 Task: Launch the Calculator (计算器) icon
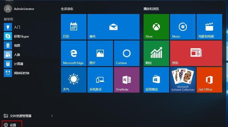click(x=8, y=64)
